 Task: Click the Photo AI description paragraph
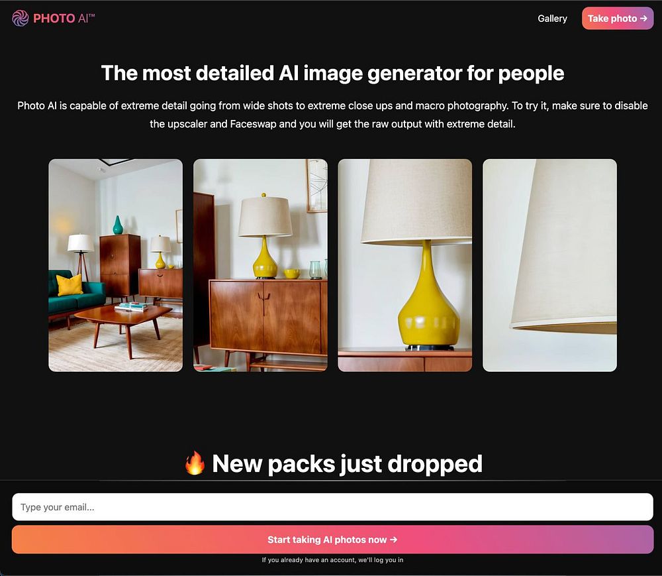pos(333,115)
